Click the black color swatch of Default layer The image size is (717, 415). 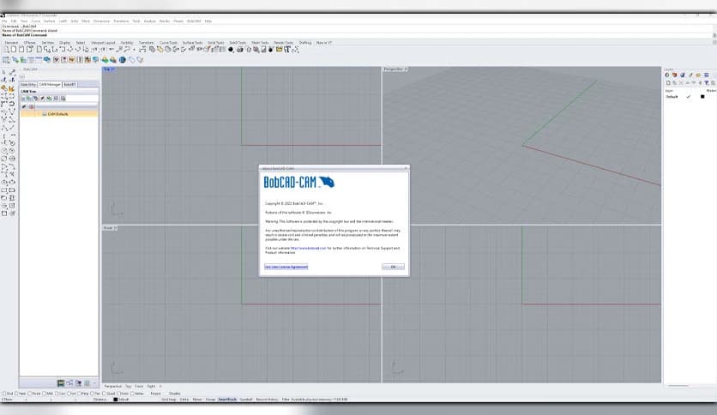click(x=702, y=97)
